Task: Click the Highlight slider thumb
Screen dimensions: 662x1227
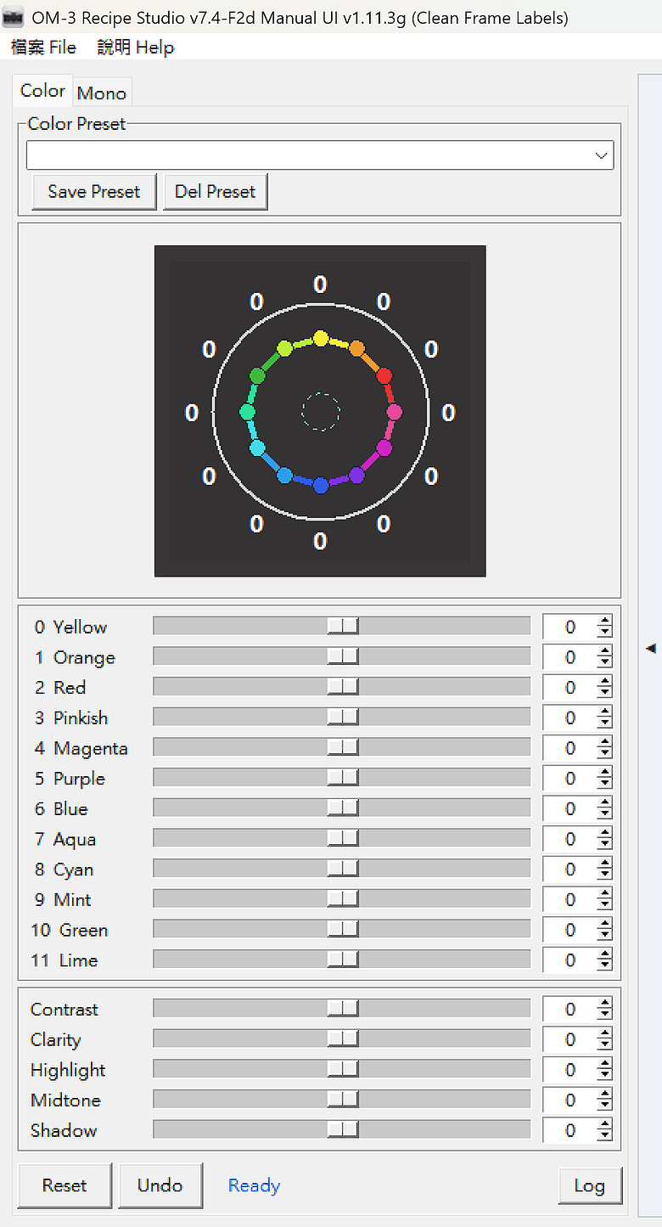Action: point(343,1069)
